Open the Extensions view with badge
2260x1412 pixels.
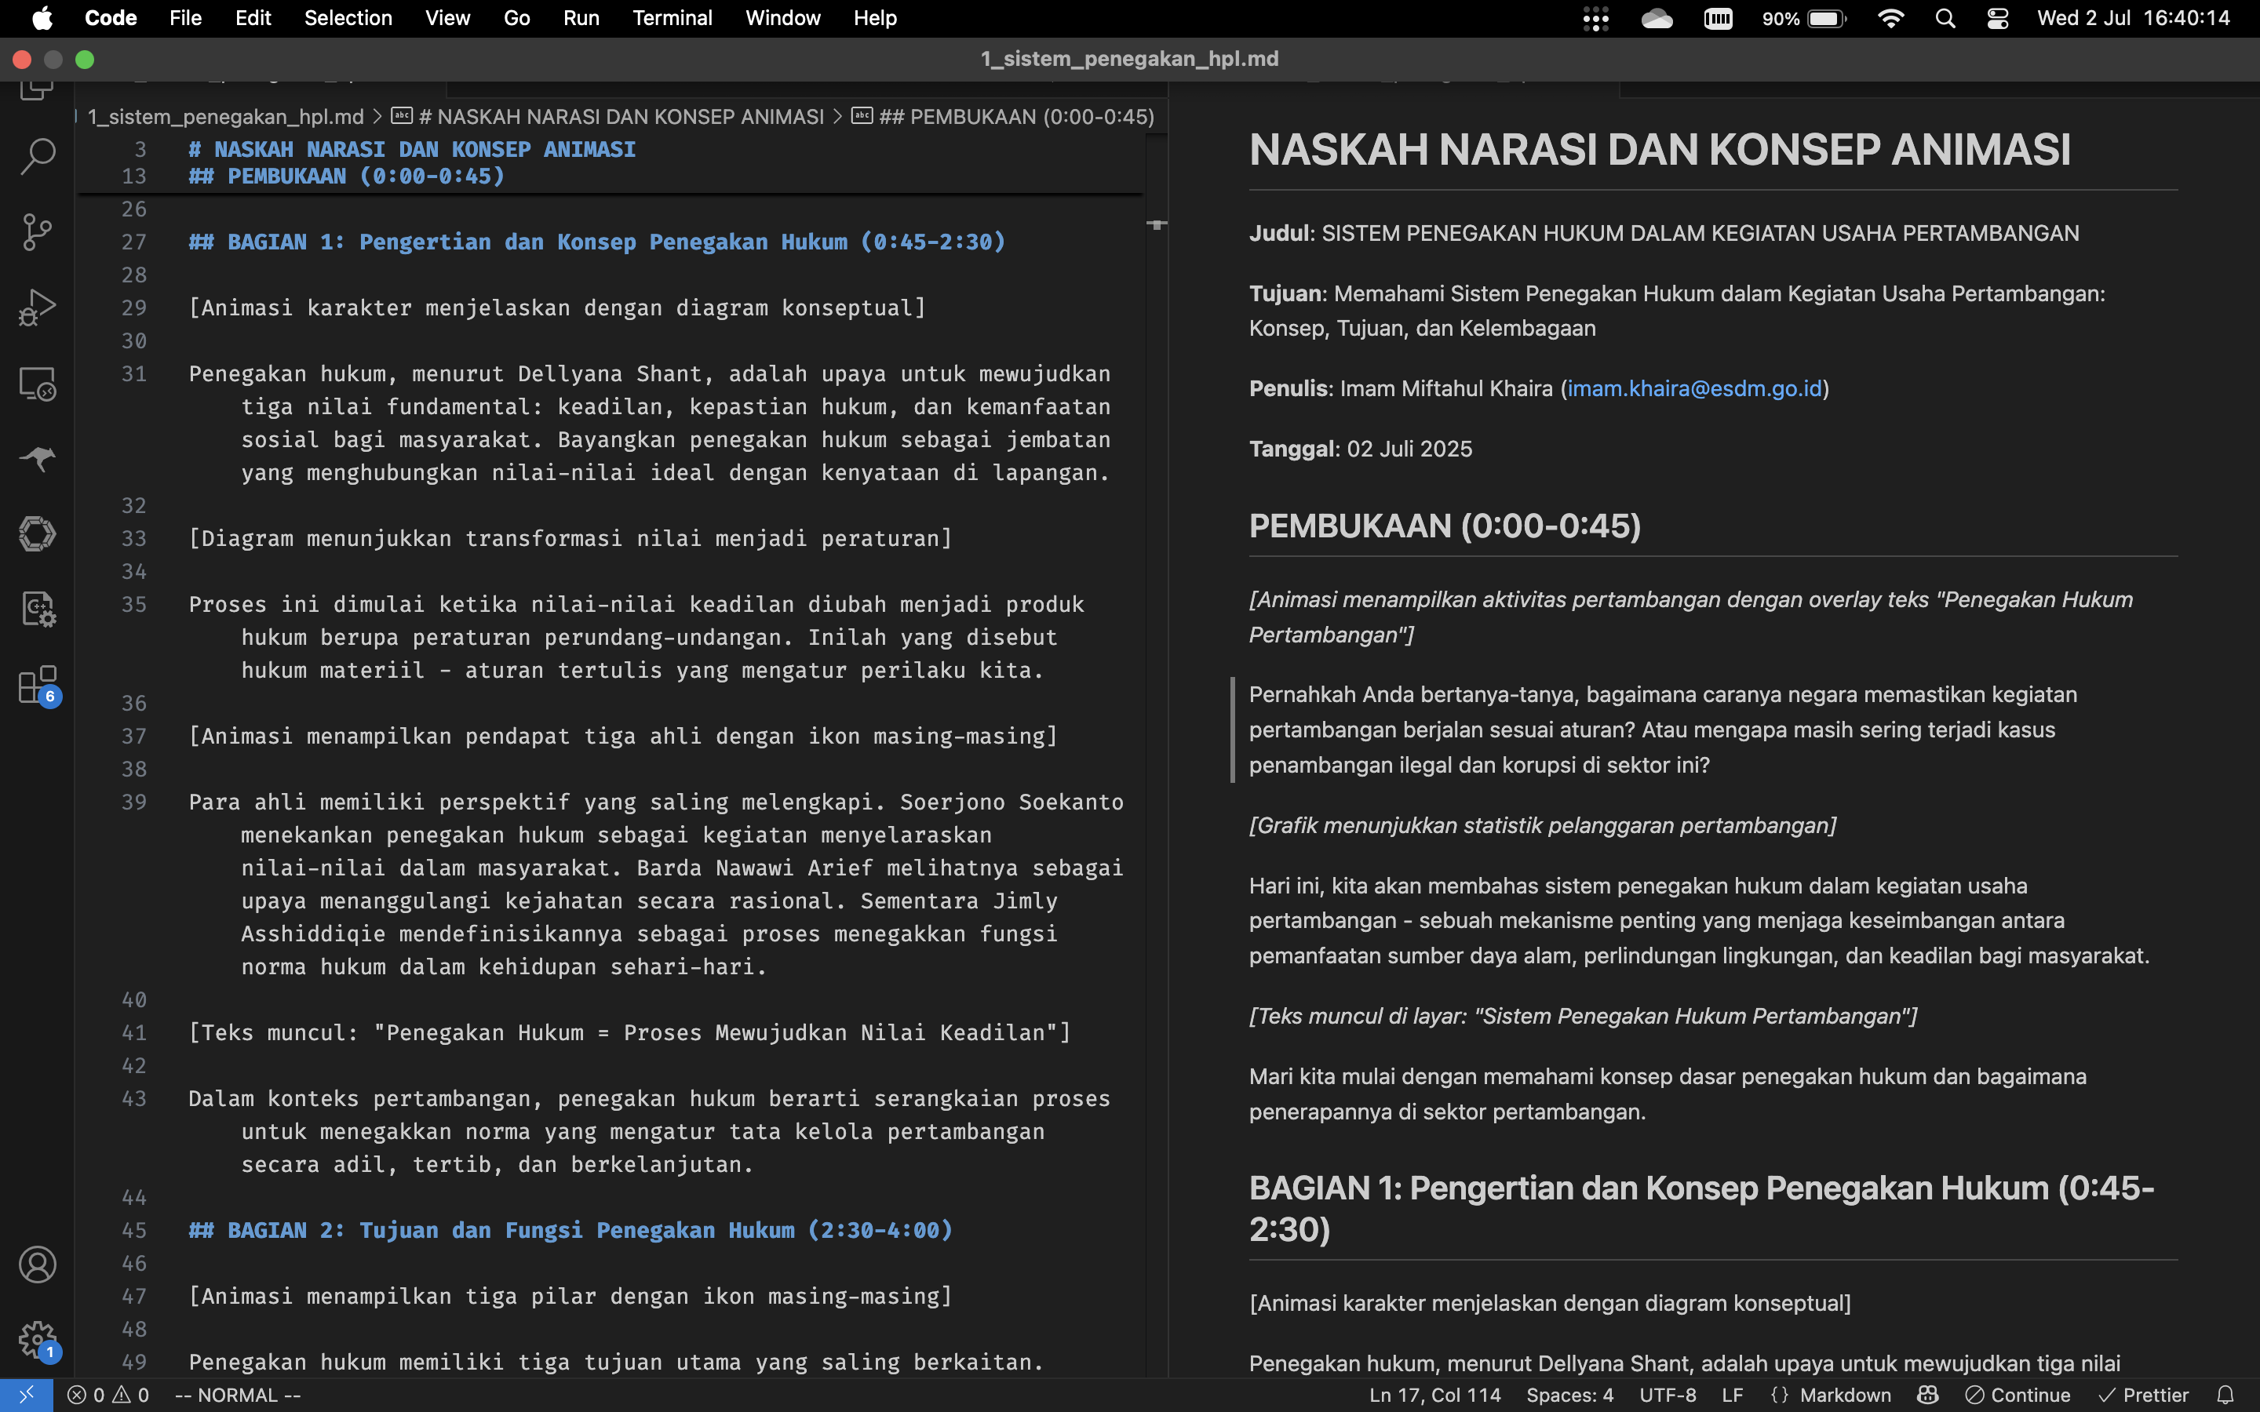point(38,686)
